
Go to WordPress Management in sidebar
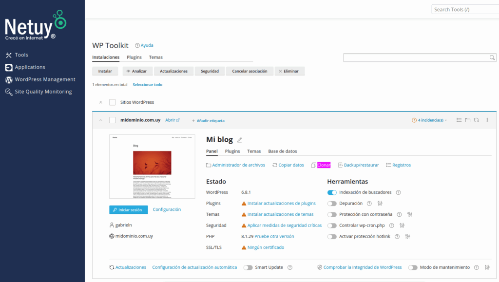(x=40, y=79)
